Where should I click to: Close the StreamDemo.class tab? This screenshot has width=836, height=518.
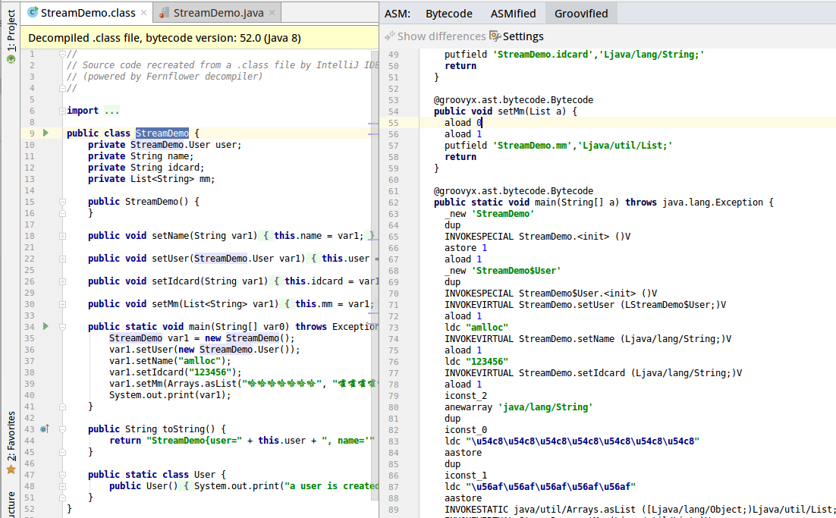[144, 13]
